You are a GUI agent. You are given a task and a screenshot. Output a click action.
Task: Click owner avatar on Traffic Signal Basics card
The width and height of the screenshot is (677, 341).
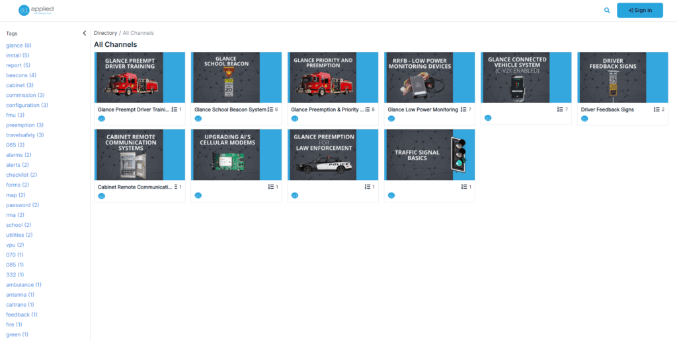(x=391, y=195)
